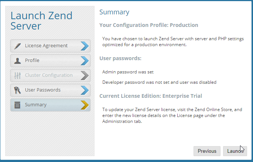This screenshot has height=162, width=253.
Task: Click the blue arrow on User Passwords
Action: pyautogui.click(x=85, y=90)
